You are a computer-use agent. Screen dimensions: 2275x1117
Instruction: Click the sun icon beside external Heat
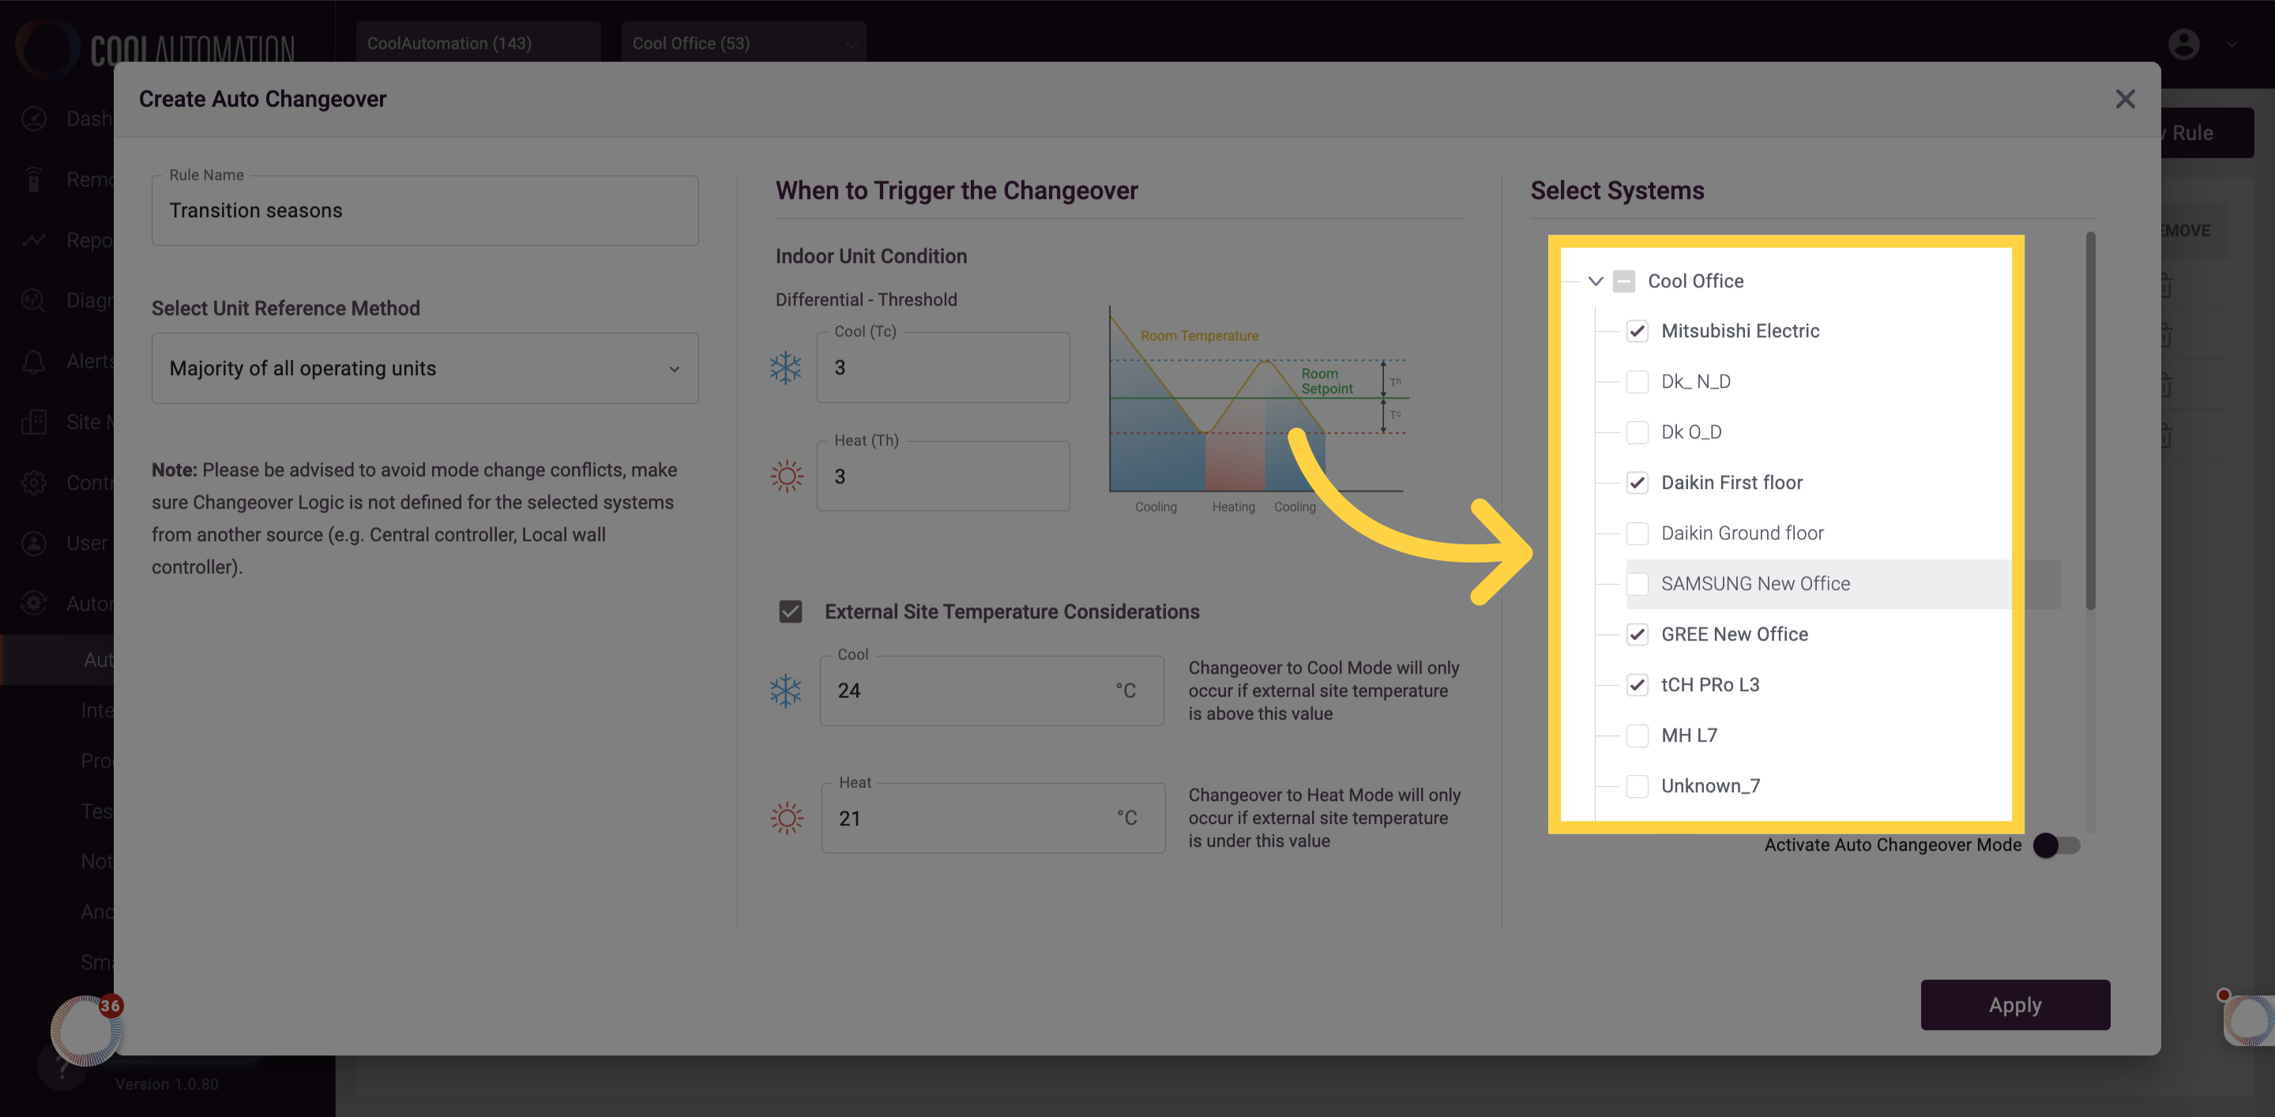pyautogui.click(x=786, y=818)
